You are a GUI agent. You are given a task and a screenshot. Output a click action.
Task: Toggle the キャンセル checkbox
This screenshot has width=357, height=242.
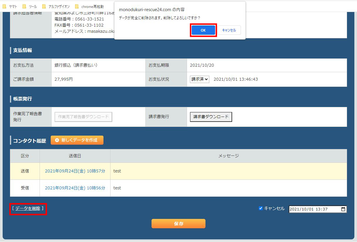coord(261,208)
